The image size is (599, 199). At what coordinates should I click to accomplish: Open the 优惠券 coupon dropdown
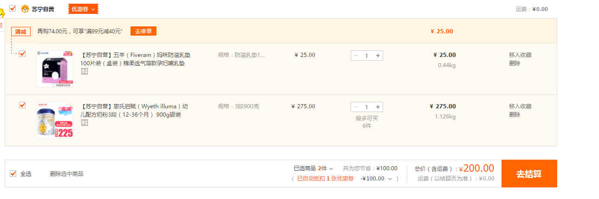point(84,9)
